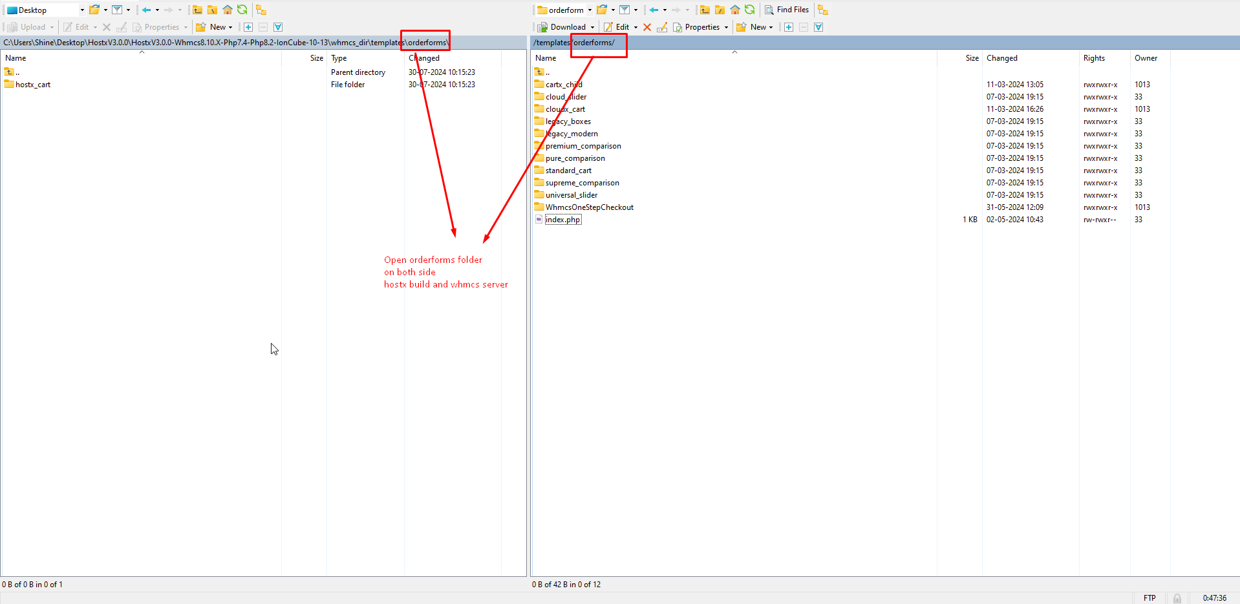The height and width of the screenshot is (604, 1240).
Task: Click the Rename icon in remote toolbar
Action: (662, 27)
